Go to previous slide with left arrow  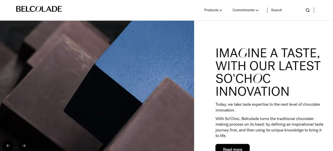pos(8,145)
